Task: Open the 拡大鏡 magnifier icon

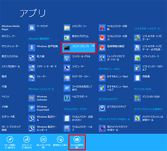Action: tap(32, 58)
